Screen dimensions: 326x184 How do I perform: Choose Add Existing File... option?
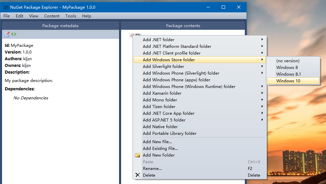pyautogui.click(x=200, y=148)
